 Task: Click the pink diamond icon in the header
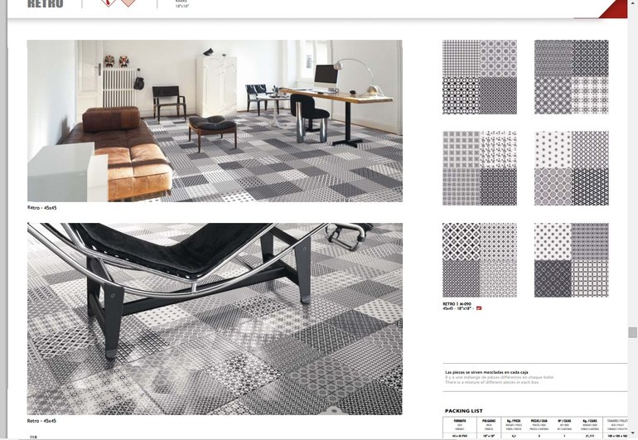coord(128,2)
